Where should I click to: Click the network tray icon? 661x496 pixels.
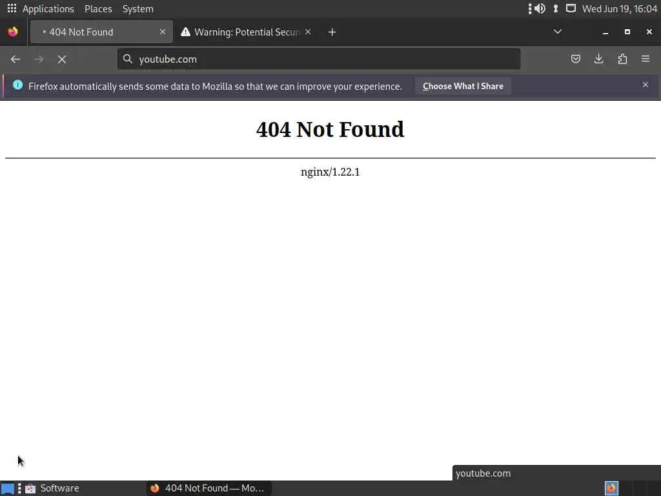click(x=556, y=8)
